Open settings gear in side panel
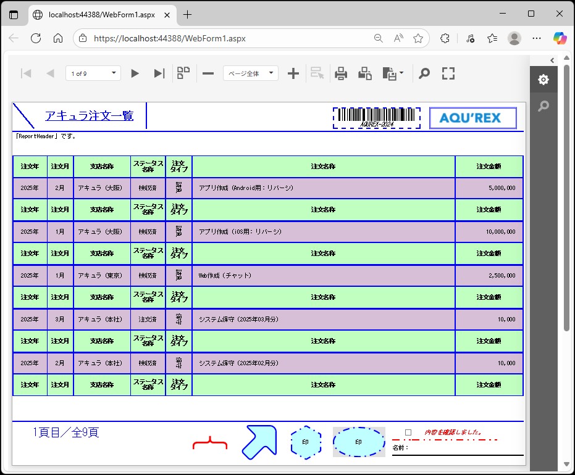Image resolution: width=575 pixels, height=475 pixels. (x=543, y=80)
